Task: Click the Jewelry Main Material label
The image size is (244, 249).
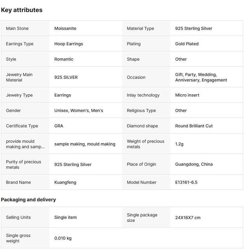Action: [19, 77]
